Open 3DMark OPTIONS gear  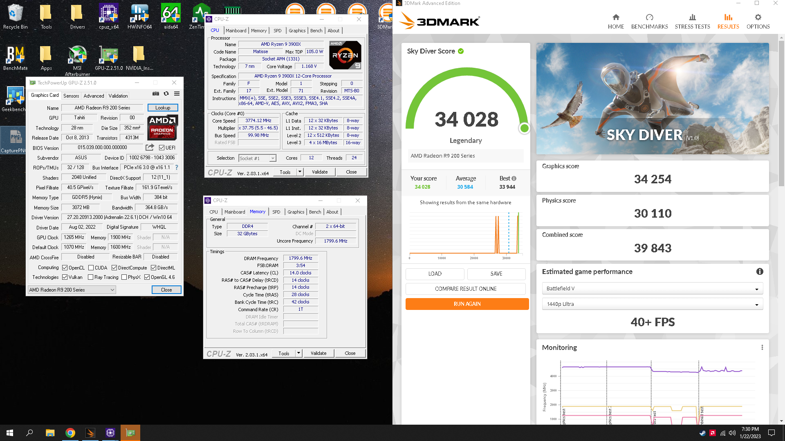758,22
